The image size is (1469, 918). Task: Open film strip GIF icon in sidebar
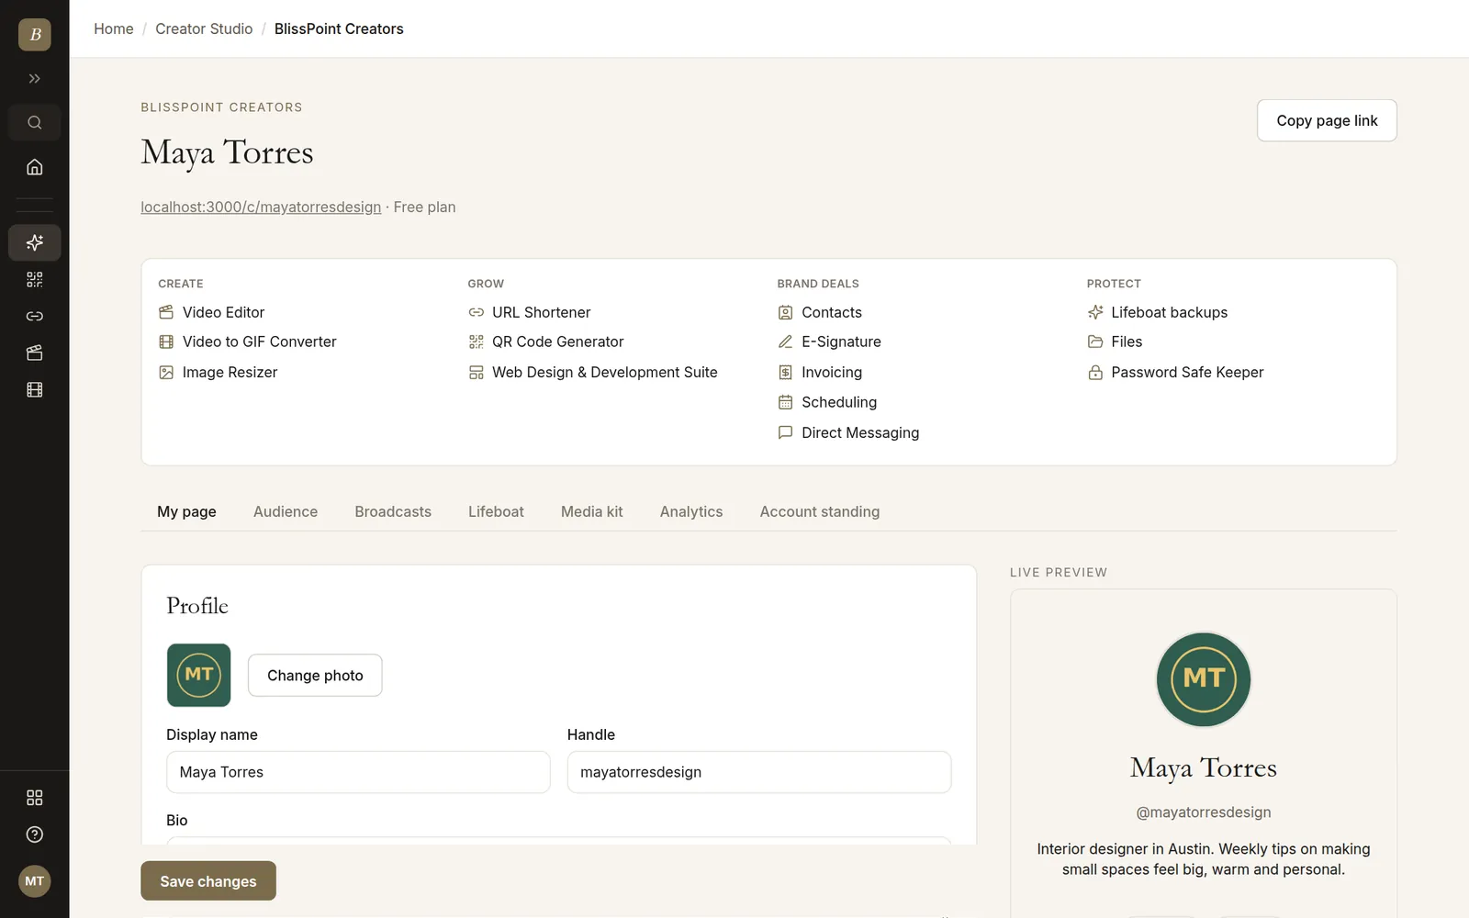[35, 389]
